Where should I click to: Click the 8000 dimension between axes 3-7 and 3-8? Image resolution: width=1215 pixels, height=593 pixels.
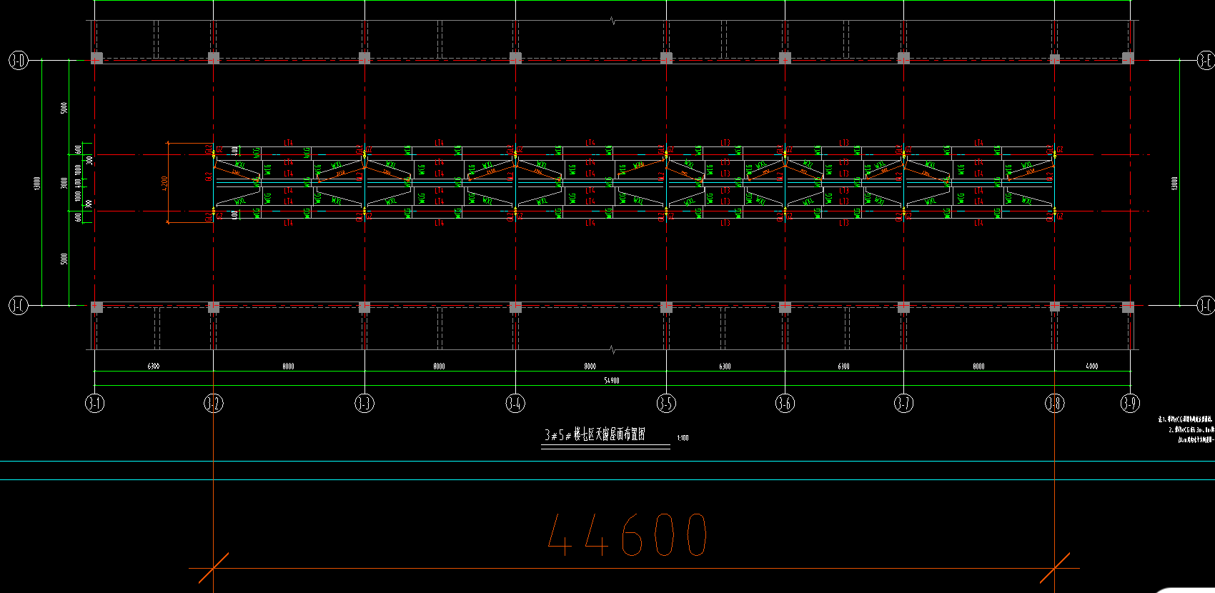(978, 366)
